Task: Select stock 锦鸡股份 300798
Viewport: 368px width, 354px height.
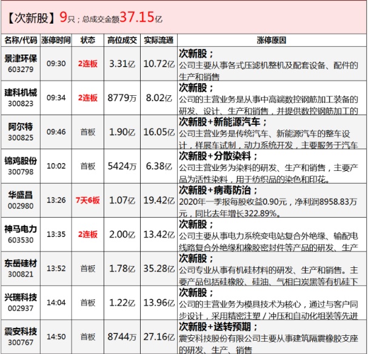Action: 21,166
